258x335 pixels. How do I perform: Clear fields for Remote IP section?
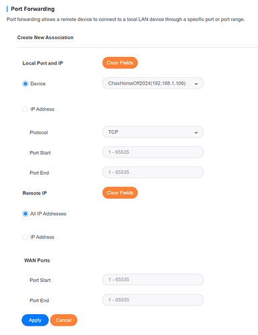[x=120, y=193]
